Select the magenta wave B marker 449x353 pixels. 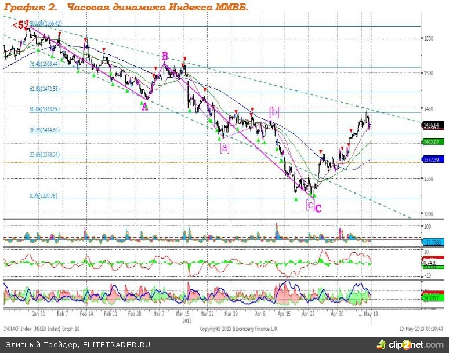click(165, 56)
